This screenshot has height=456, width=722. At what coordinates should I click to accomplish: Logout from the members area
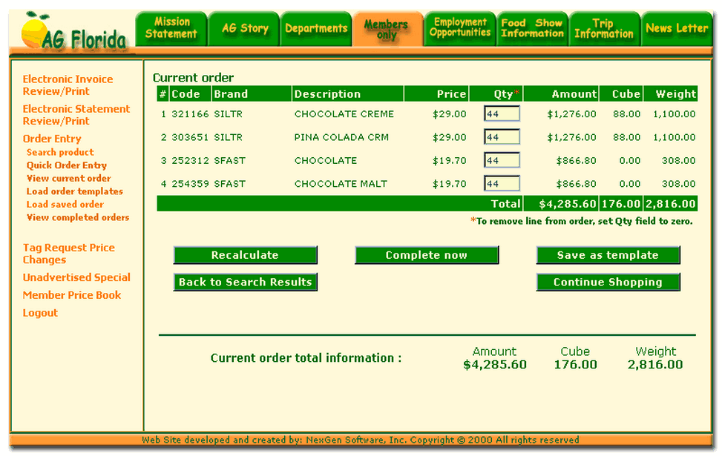coord(40,313)
